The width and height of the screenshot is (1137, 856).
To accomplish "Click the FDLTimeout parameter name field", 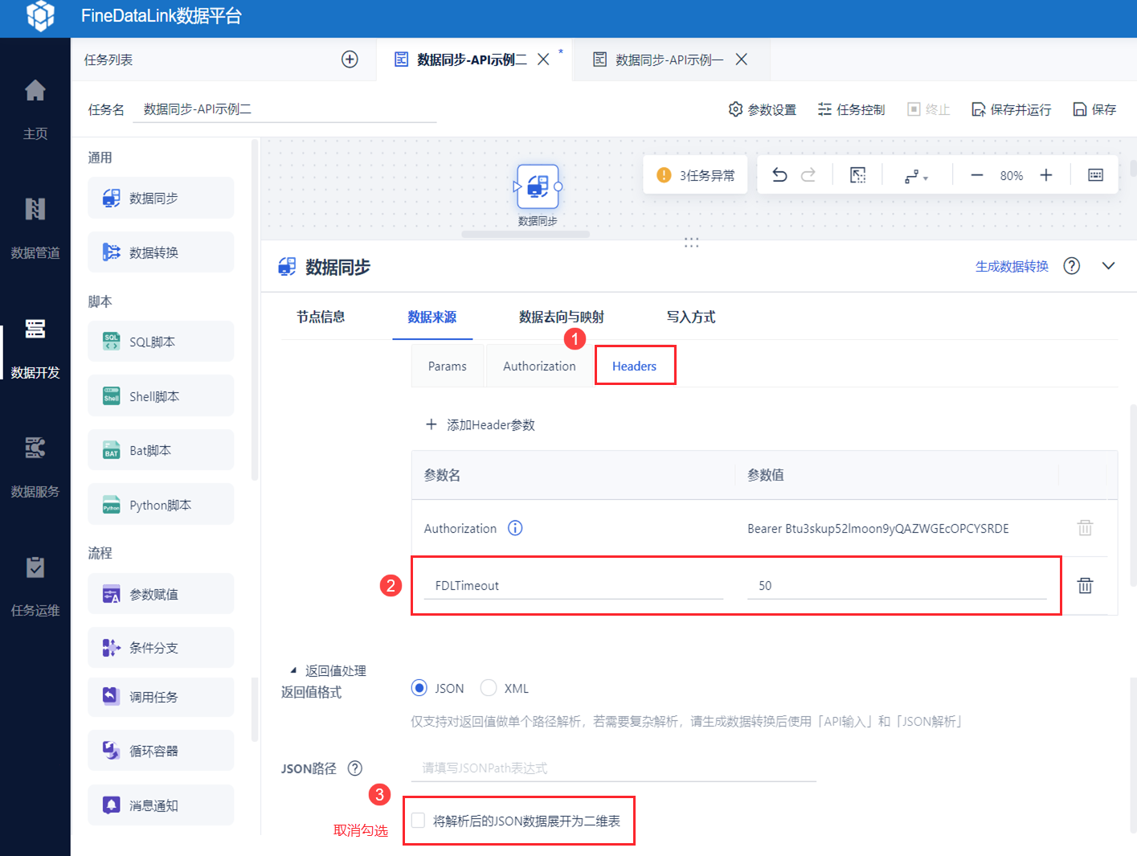I will point(574,586).
